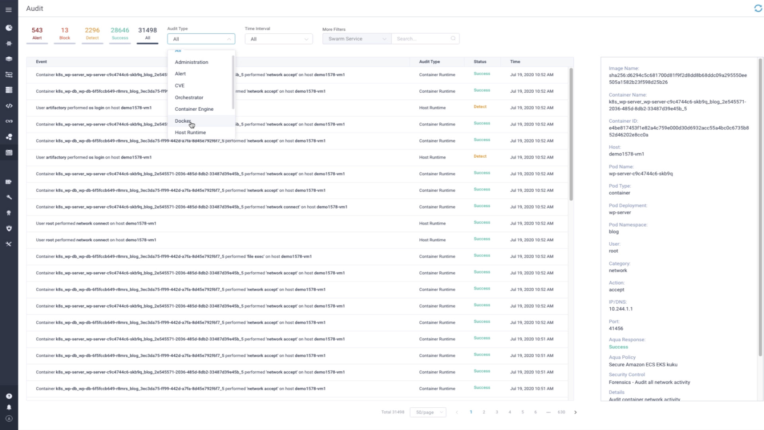764x430 pixels.
Task: Go to page 5
Action: point(522,412)
